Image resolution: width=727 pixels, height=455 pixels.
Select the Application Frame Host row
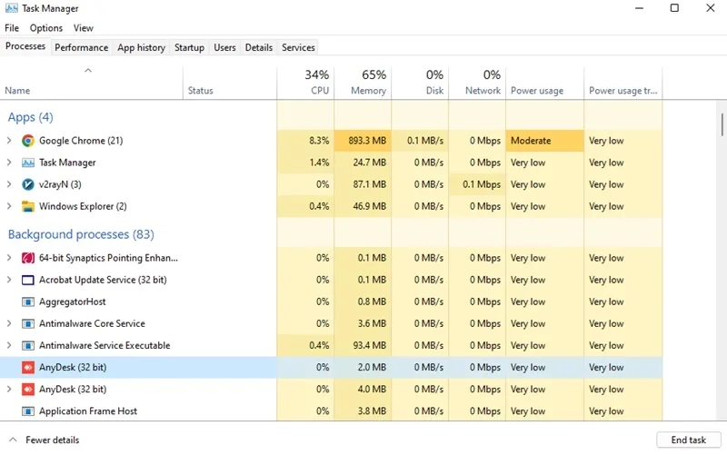tap(331, 411)
